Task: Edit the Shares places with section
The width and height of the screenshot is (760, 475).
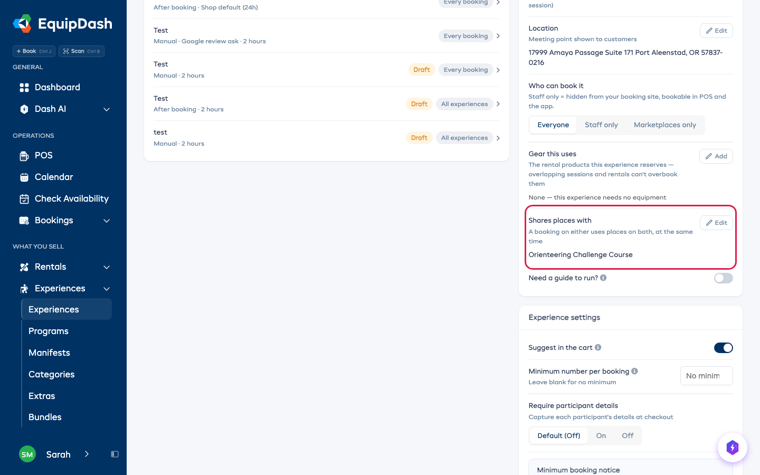Action: point(716,223)
